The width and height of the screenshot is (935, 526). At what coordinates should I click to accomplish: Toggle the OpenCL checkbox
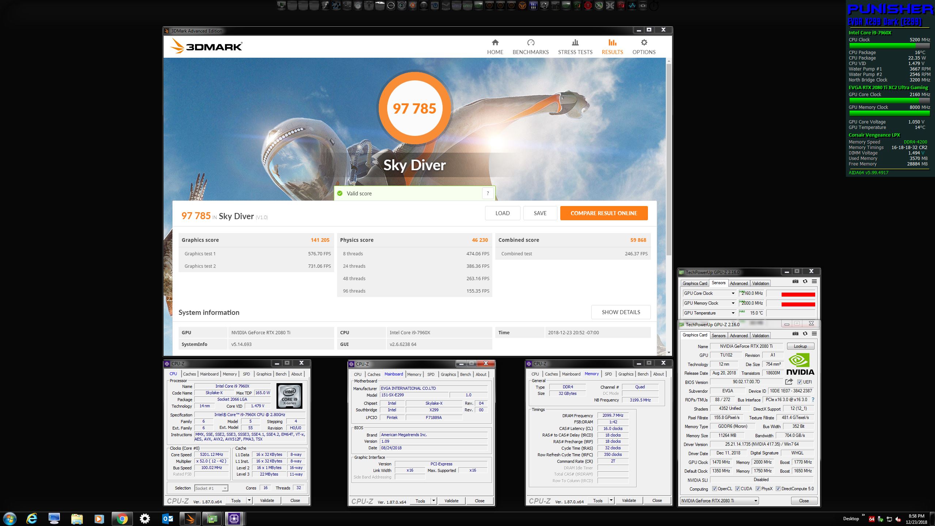tap(715, 489)
